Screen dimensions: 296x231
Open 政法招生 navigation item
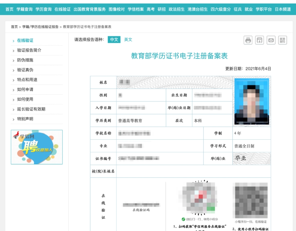tap(176, 9)
